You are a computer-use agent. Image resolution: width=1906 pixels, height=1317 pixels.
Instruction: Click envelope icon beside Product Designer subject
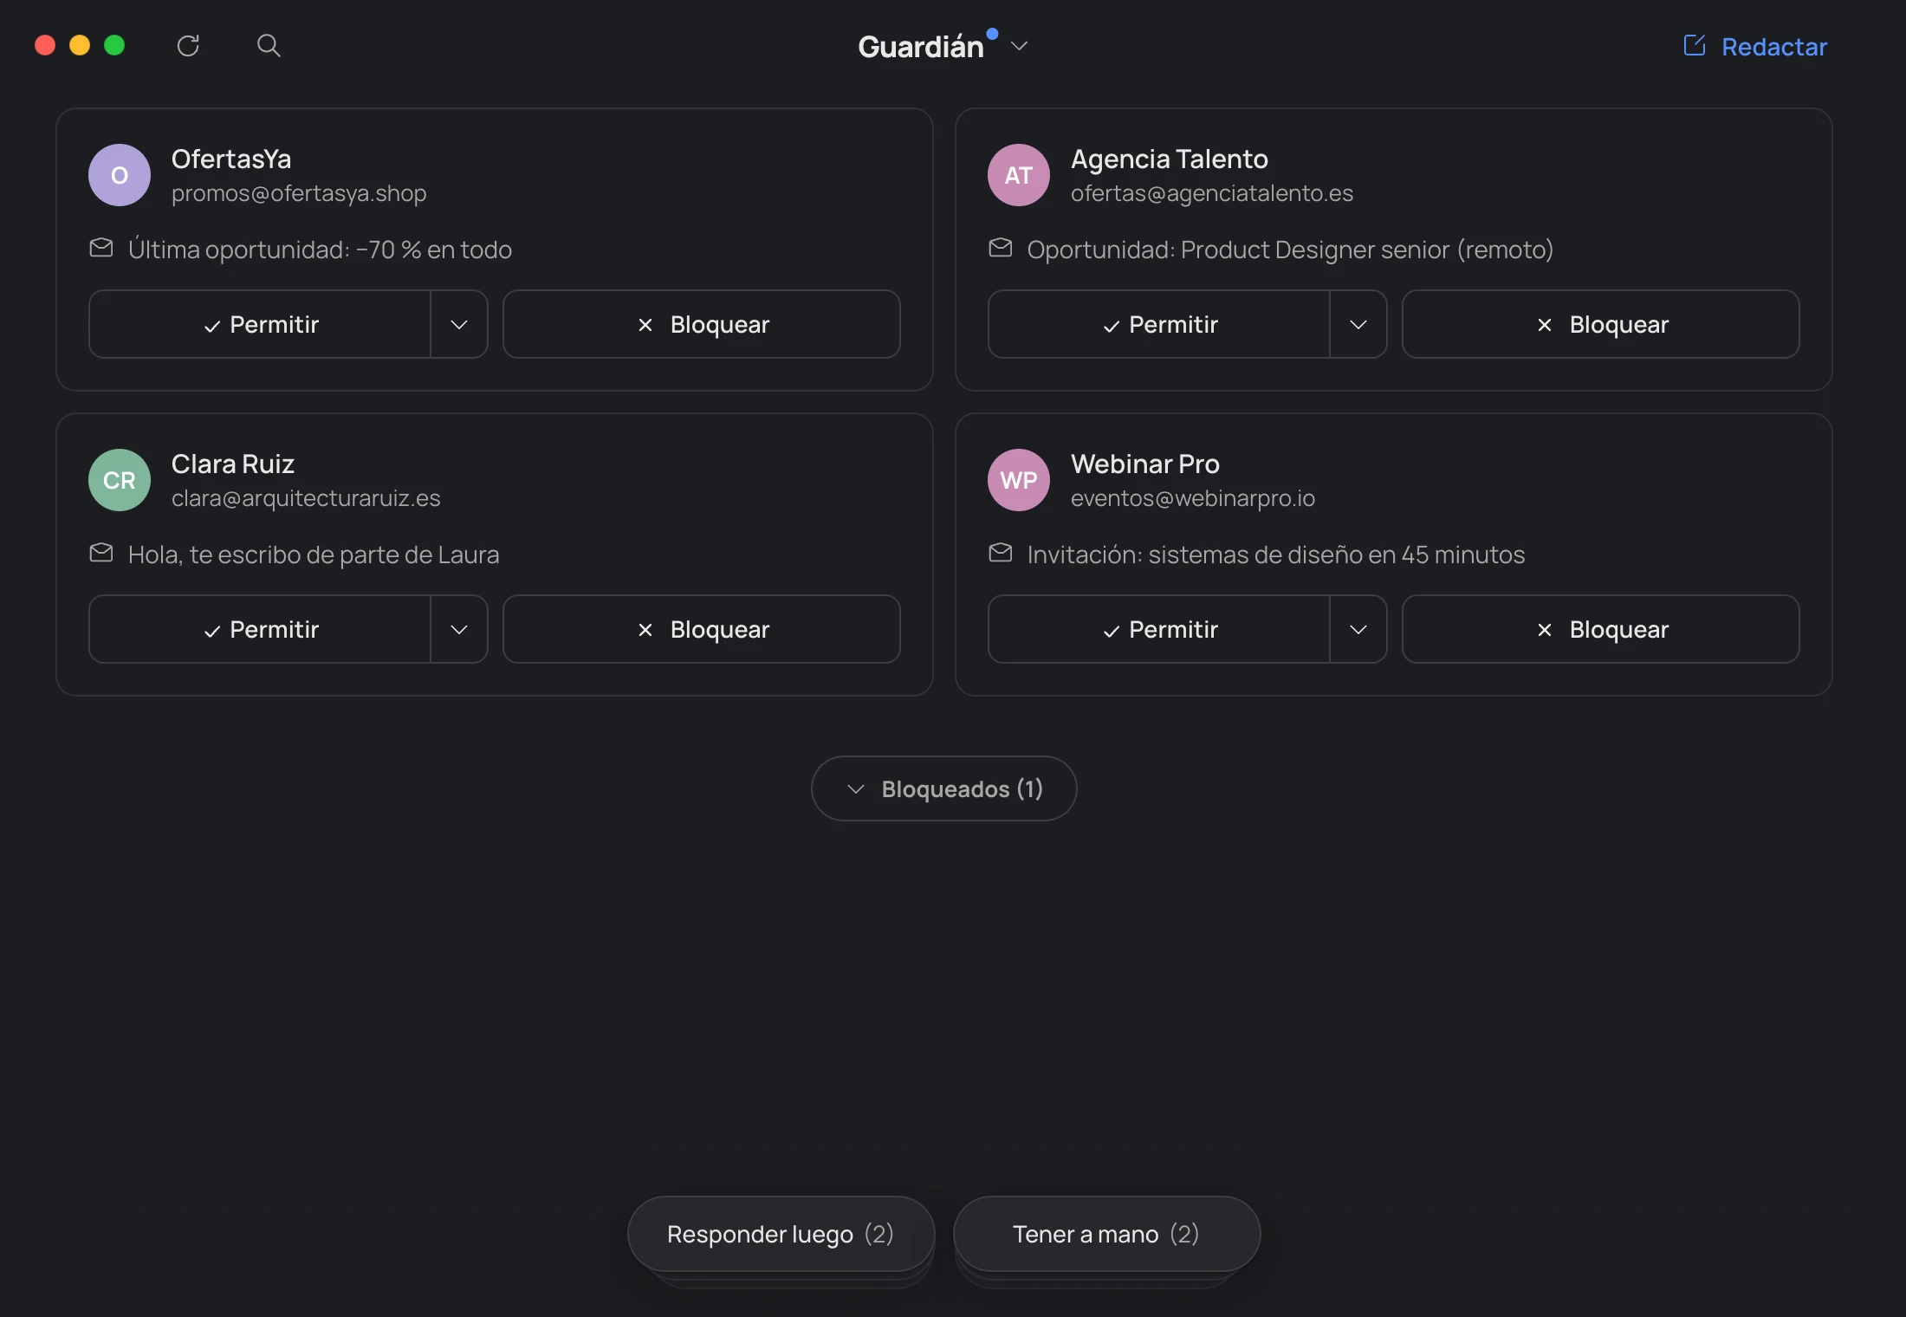1001,249
